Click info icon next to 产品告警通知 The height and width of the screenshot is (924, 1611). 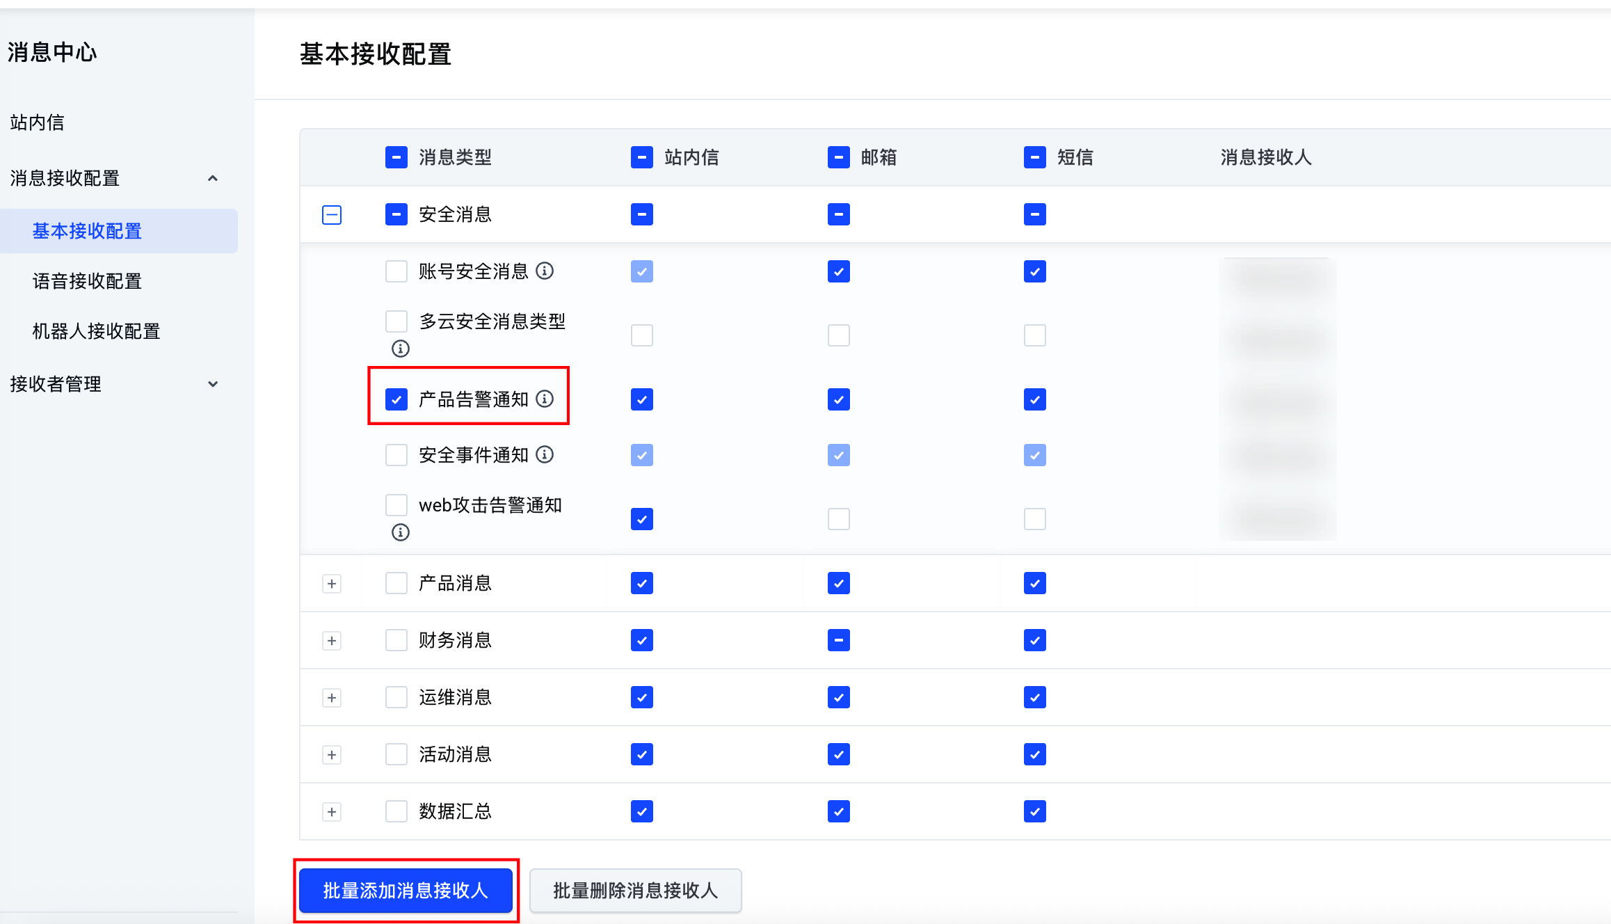click(x=545, y=399)
